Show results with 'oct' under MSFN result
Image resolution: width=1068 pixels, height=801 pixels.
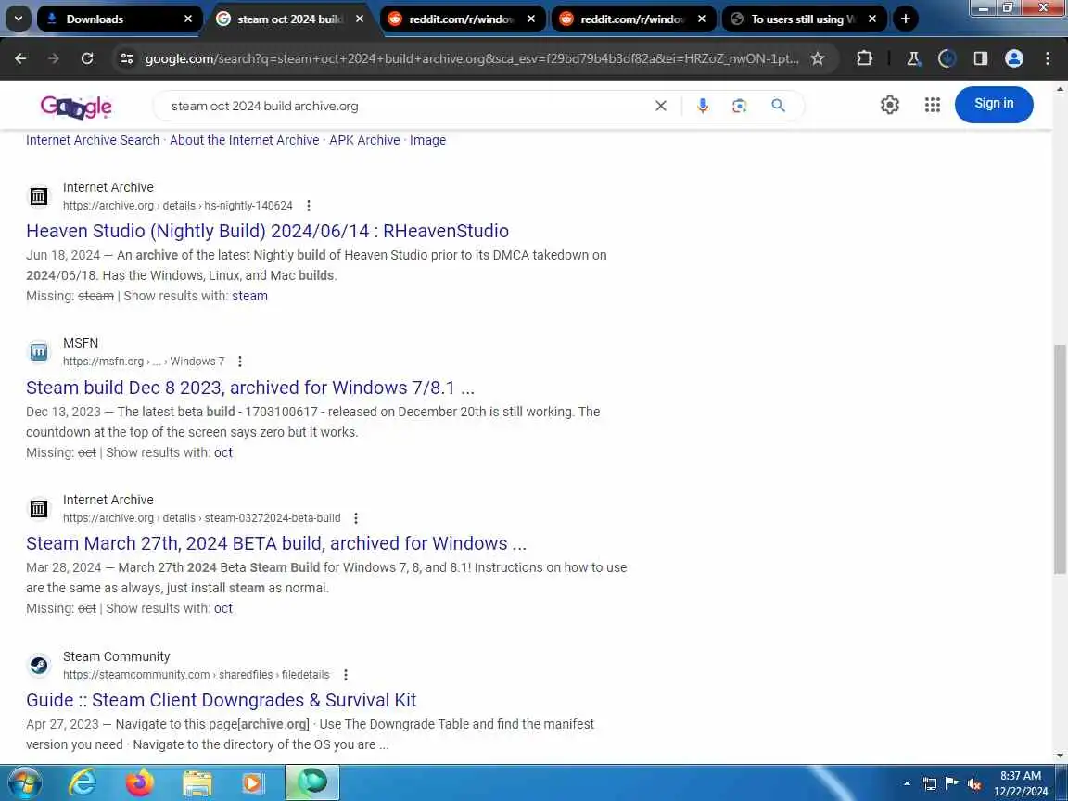223,452
